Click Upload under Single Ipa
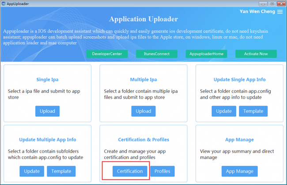 pos(47,111)
